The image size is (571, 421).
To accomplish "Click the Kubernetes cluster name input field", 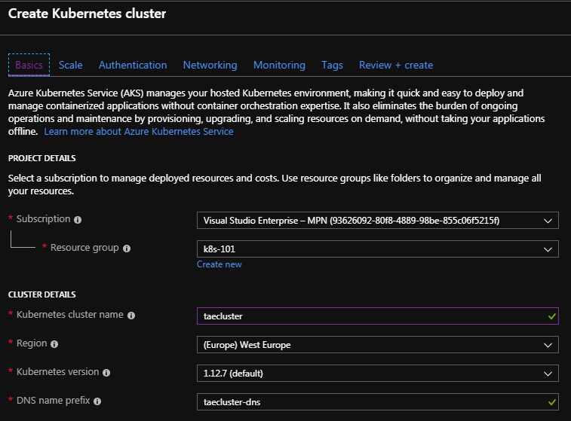I will (370, 316).
